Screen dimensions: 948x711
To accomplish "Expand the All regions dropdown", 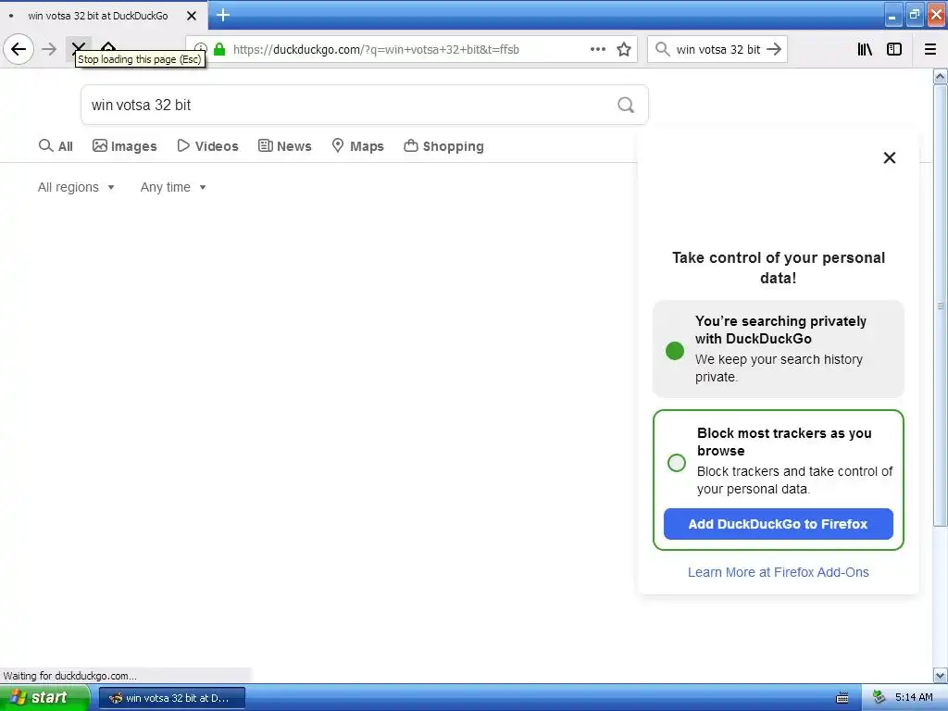I will 76,187.
